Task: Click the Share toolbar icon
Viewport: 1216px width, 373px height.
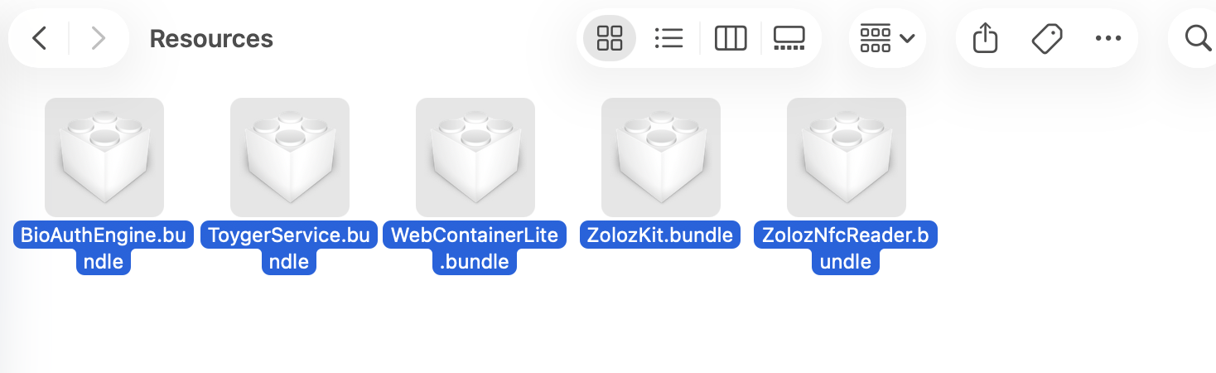Action: pos(985,38)
